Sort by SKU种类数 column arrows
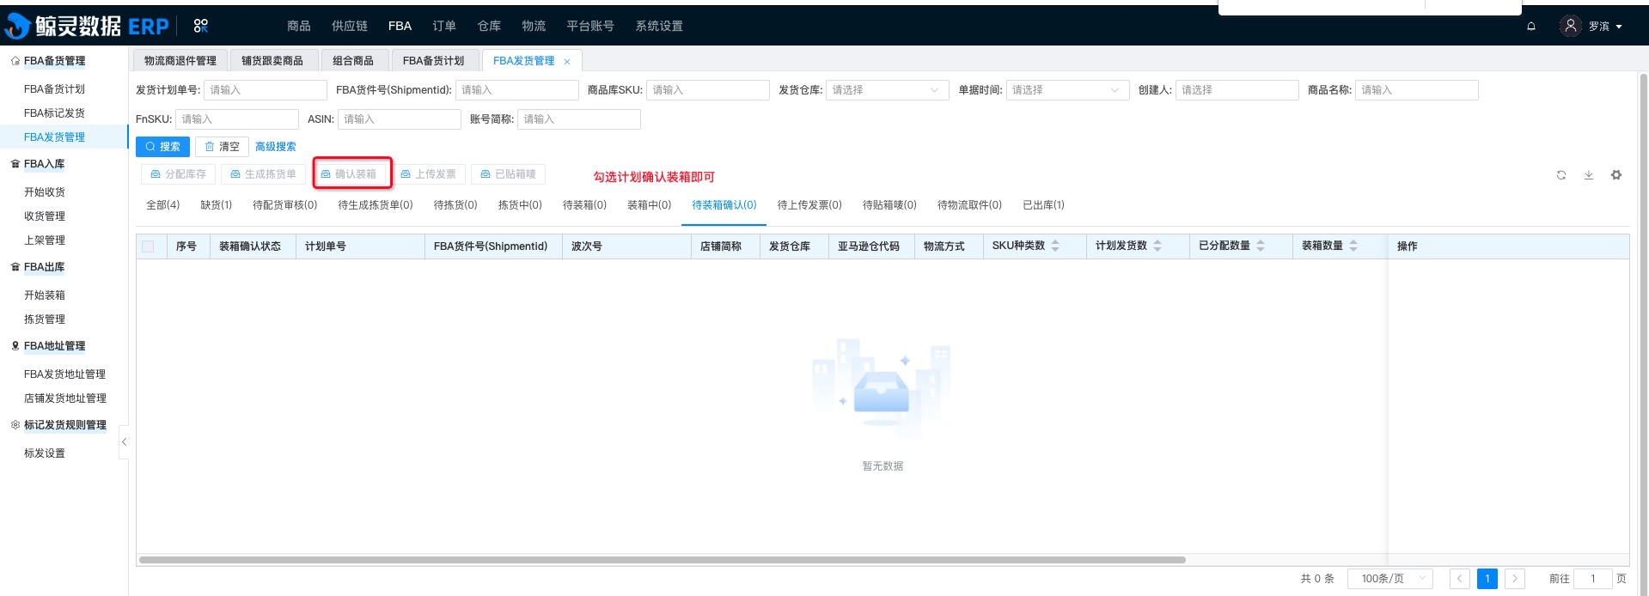Screen dimensions: 1649x596 pos(1055,246)
